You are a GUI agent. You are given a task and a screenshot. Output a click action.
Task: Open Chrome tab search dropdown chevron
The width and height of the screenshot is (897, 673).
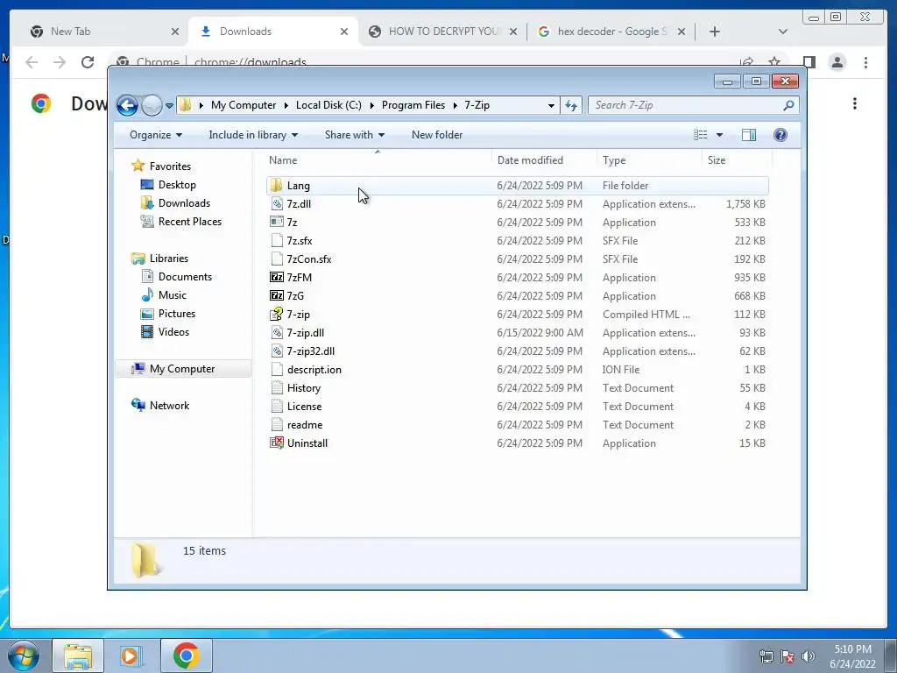783,32
